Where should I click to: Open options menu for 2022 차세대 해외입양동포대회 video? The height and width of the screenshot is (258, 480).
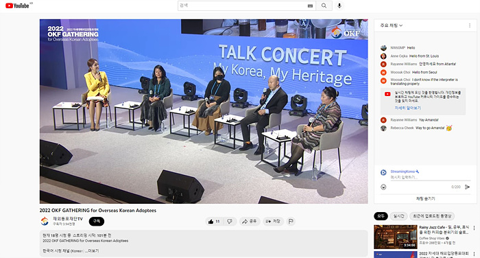475,254
